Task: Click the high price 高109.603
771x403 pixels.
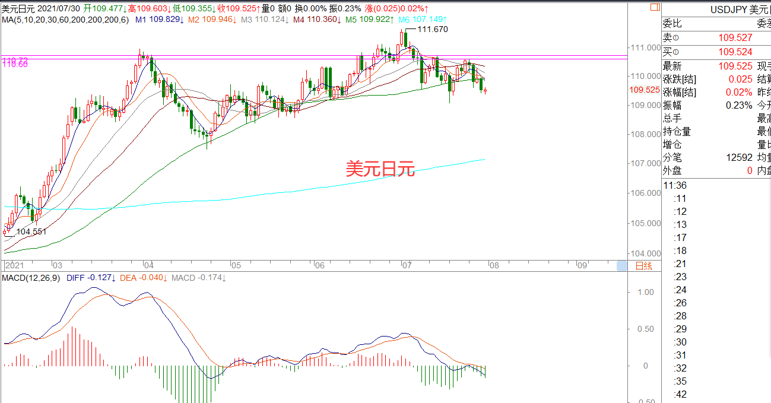Action: (148, 8)
